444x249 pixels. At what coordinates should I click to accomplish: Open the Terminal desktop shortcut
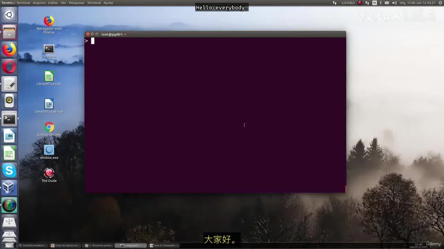click(49, 51)
